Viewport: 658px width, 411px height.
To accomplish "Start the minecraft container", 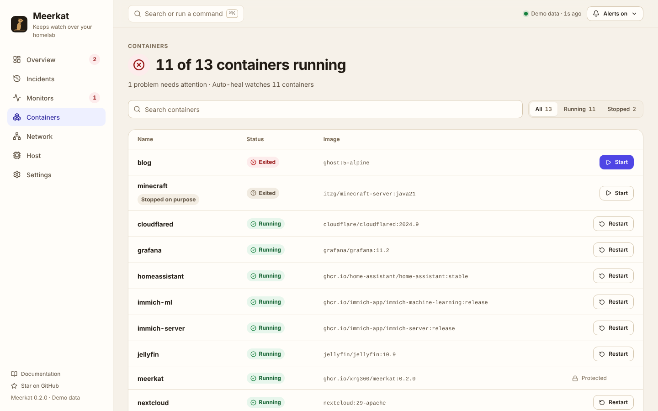I will 616,193.
